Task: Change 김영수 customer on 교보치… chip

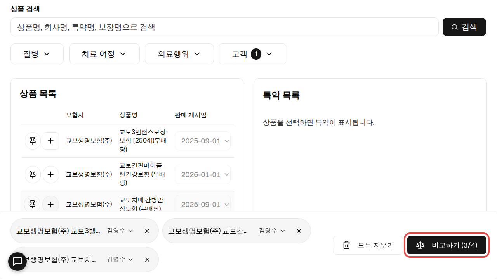Action: (120, 259)
